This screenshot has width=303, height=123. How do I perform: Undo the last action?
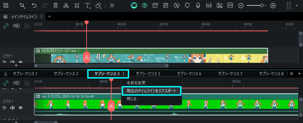(34, 5)
